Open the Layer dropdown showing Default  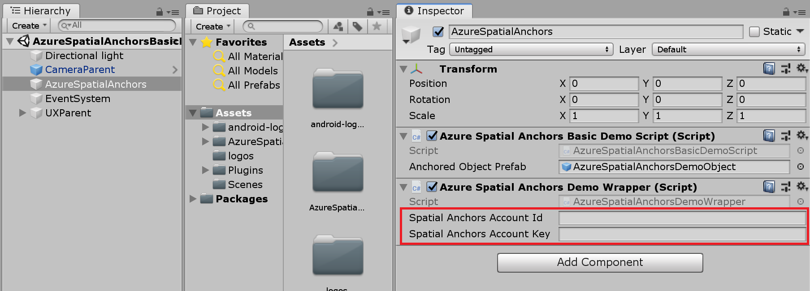(728, 49)
